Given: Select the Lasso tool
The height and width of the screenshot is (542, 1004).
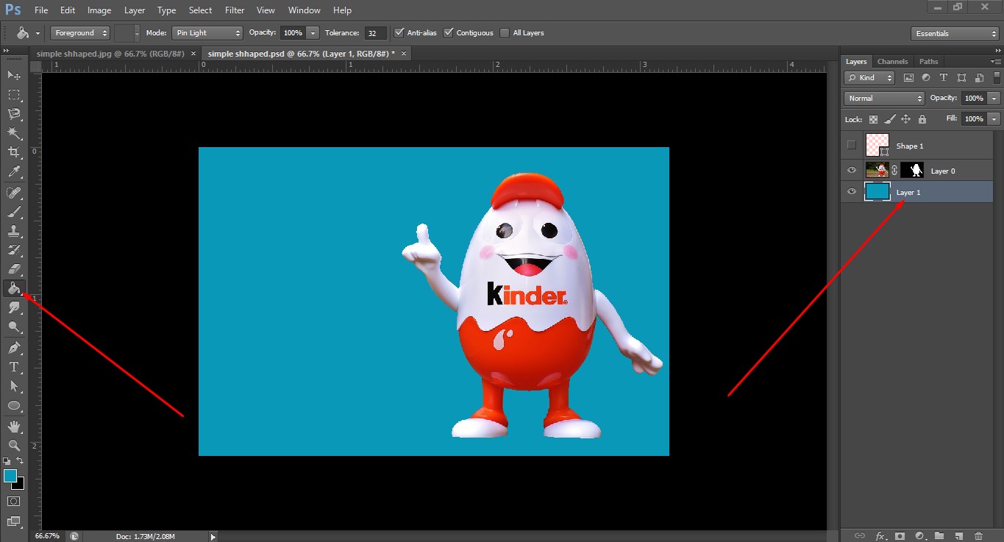Looking at the screenshot, I should 14,114.
